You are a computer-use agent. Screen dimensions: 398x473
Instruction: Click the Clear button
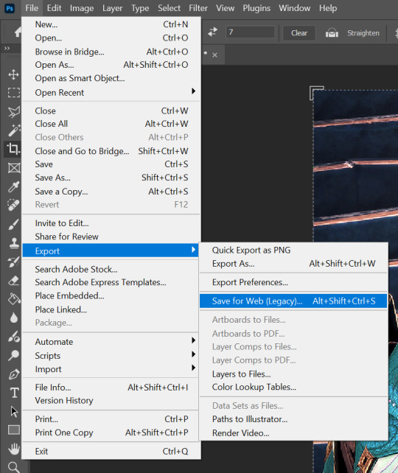[299, 33]
